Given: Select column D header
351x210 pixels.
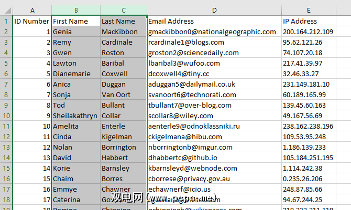Looking at the screenshot, I should 214,10.
